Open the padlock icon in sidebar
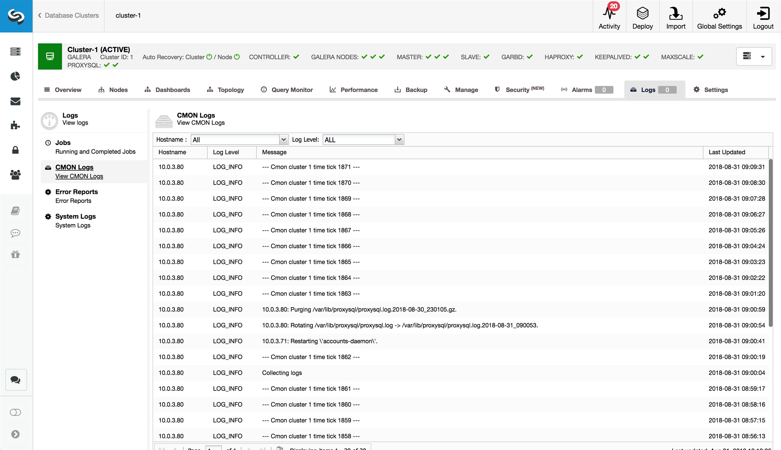This screenshot has height=450, width=781. click(x=15, y=150)
